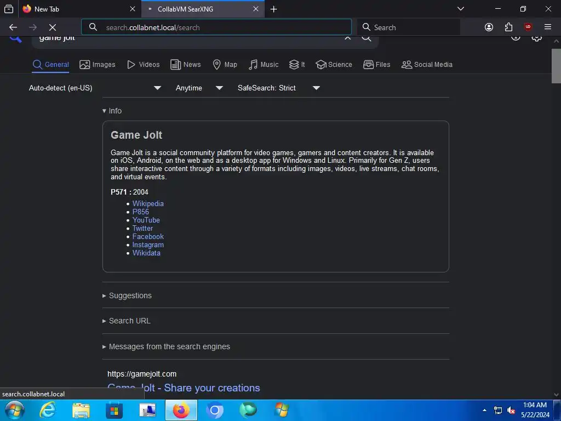Open Extensions puzzle icon

coord(508,27)
